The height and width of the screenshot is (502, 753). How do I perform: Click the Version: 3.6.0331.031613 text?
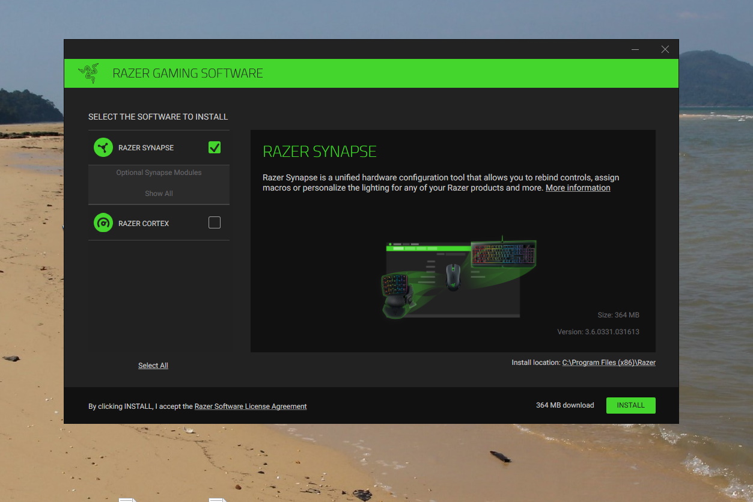pos(599,332)
